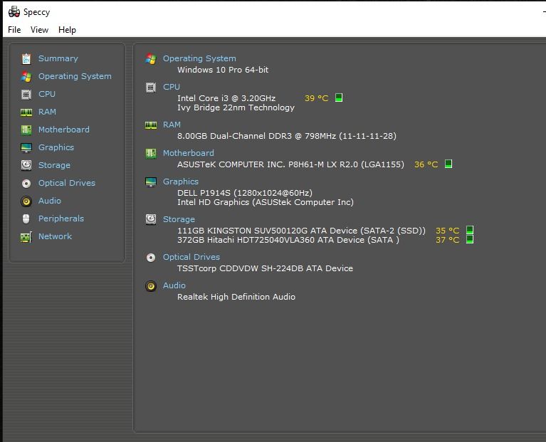Open Storage section from sidebar
Image resolution: width=546 pixels, height=442 pixels.
[54, 165]
